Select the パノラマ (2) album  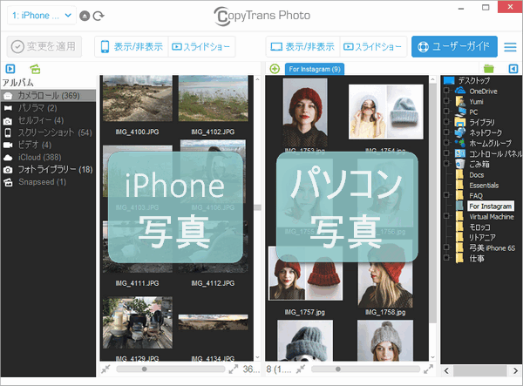[48, 108]
